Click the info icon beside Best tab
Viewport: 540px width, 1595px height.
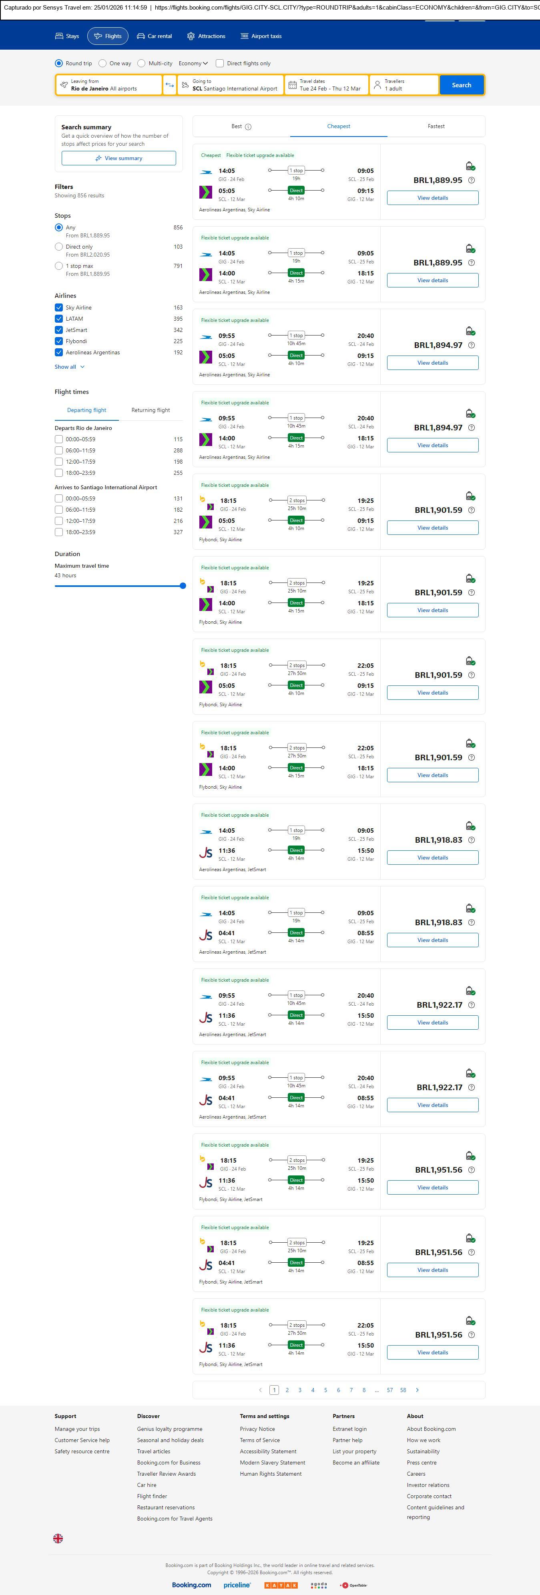[248, 127]
